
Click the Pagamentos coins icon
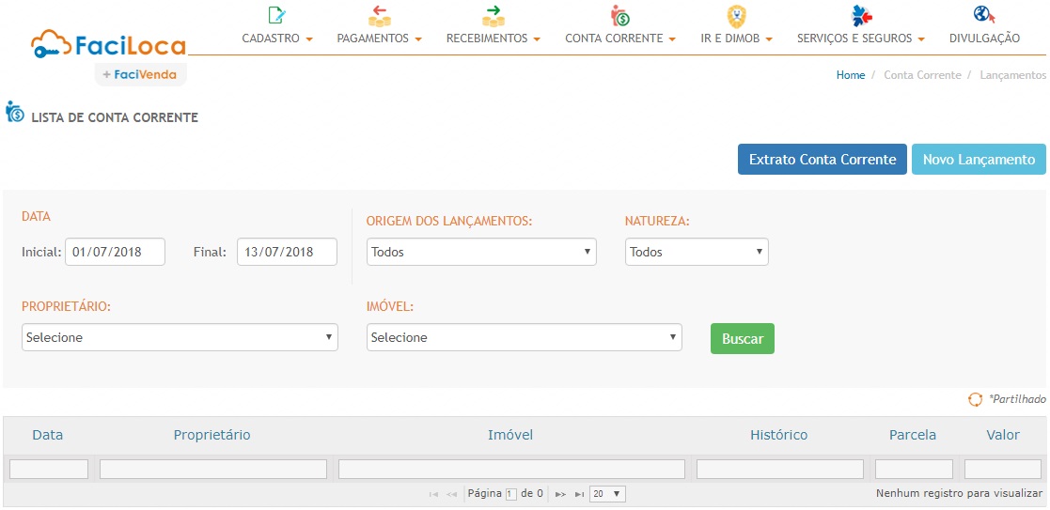(x=379, y=15)
